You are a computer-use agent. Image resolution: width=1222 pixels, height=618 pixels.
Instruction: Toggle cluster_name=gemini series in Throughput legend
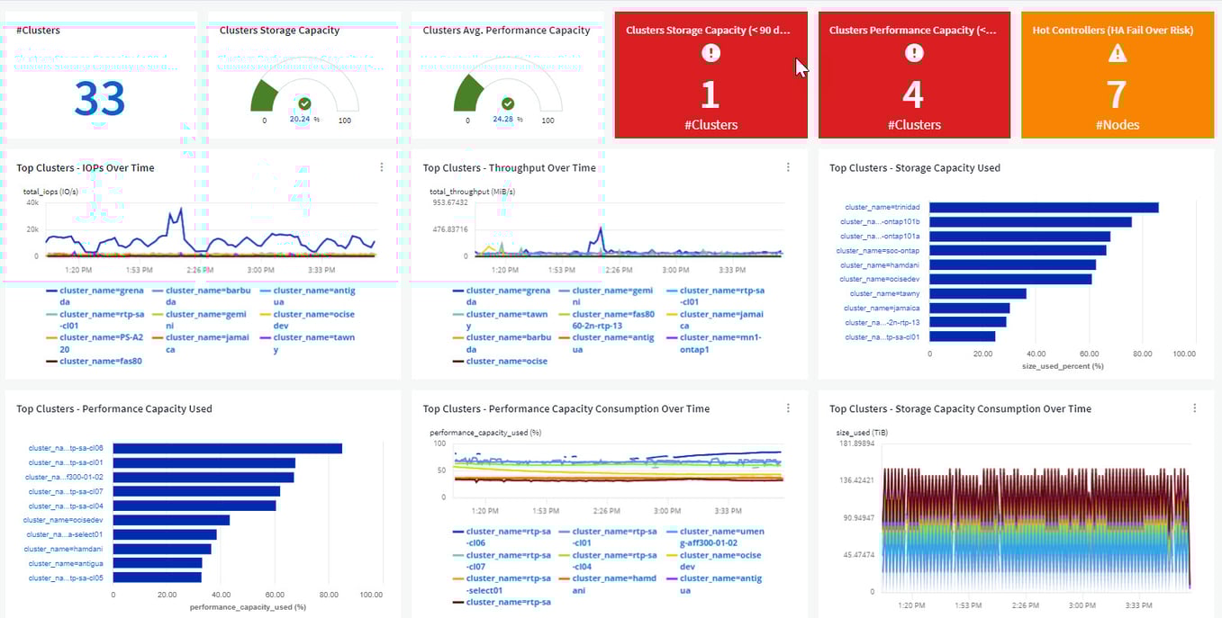pyautogui.click(x=603, y=291)
